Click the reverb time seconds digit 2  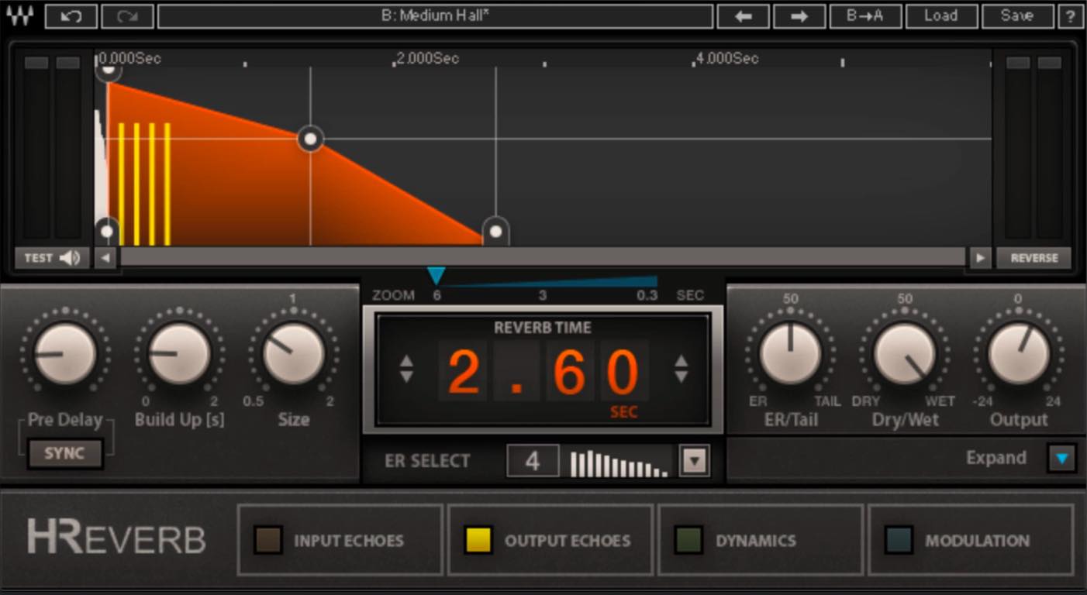pyautogui.click(x=464, y=372)
